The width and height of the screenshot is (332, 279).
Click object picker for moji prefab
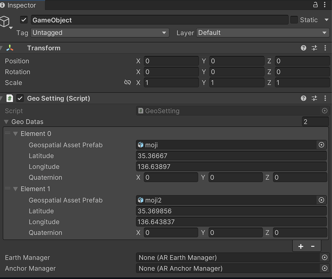point(321,145)
